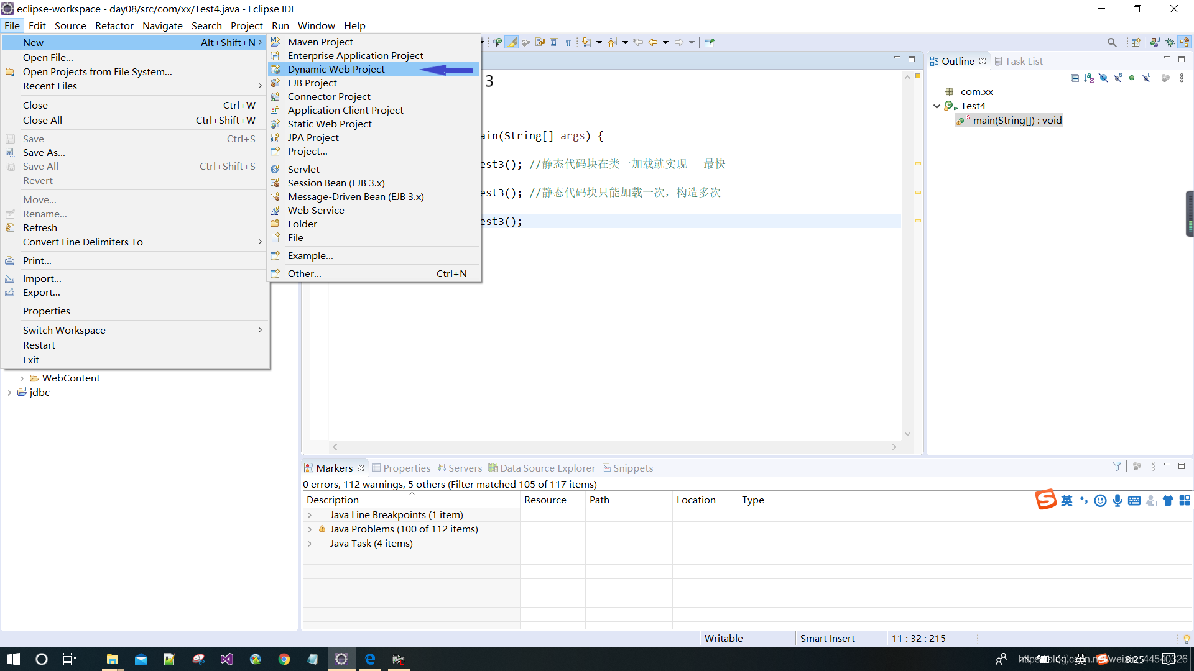This screenshot has width=1194, height=671.
Task: Navigate back using the back arrow
Action: pyautogui.click(x=653, y=42)
